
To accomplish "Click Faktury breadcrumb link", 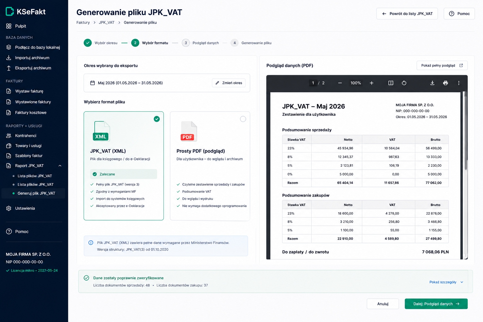I will (x=83, y=22).
